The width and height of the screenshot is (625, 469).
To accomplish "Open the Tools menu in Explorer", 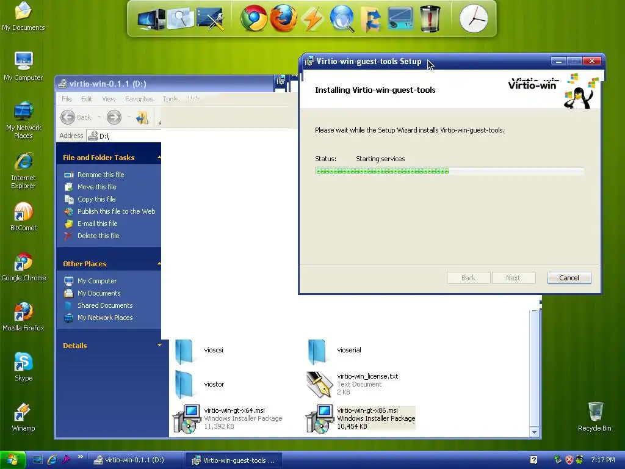I will [x=170, y=99].
